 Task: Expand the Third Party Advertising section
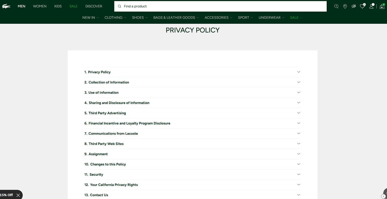pyautogui.click(x=192, y=113)
